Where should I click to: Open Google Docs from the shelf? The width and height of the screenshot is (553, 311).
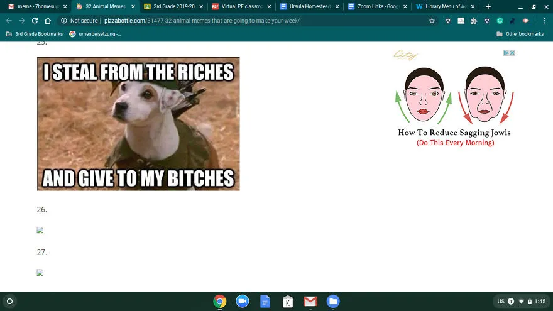point(265,301)
